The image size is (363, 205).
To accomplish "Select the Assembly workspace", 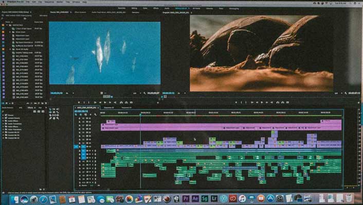I will [121, 8].
